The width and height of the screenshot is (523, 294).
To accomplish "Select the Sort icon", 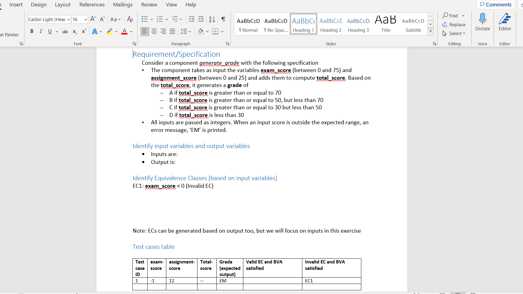I will click(x=212, y=19).
